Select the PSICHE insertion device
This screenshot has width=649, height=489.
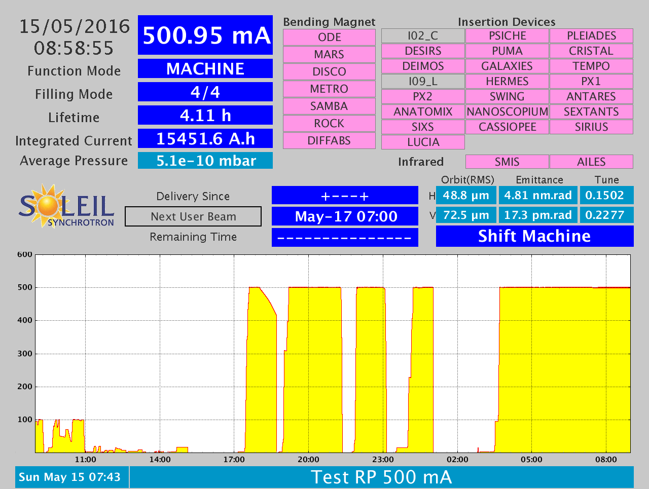coord(507,35)
